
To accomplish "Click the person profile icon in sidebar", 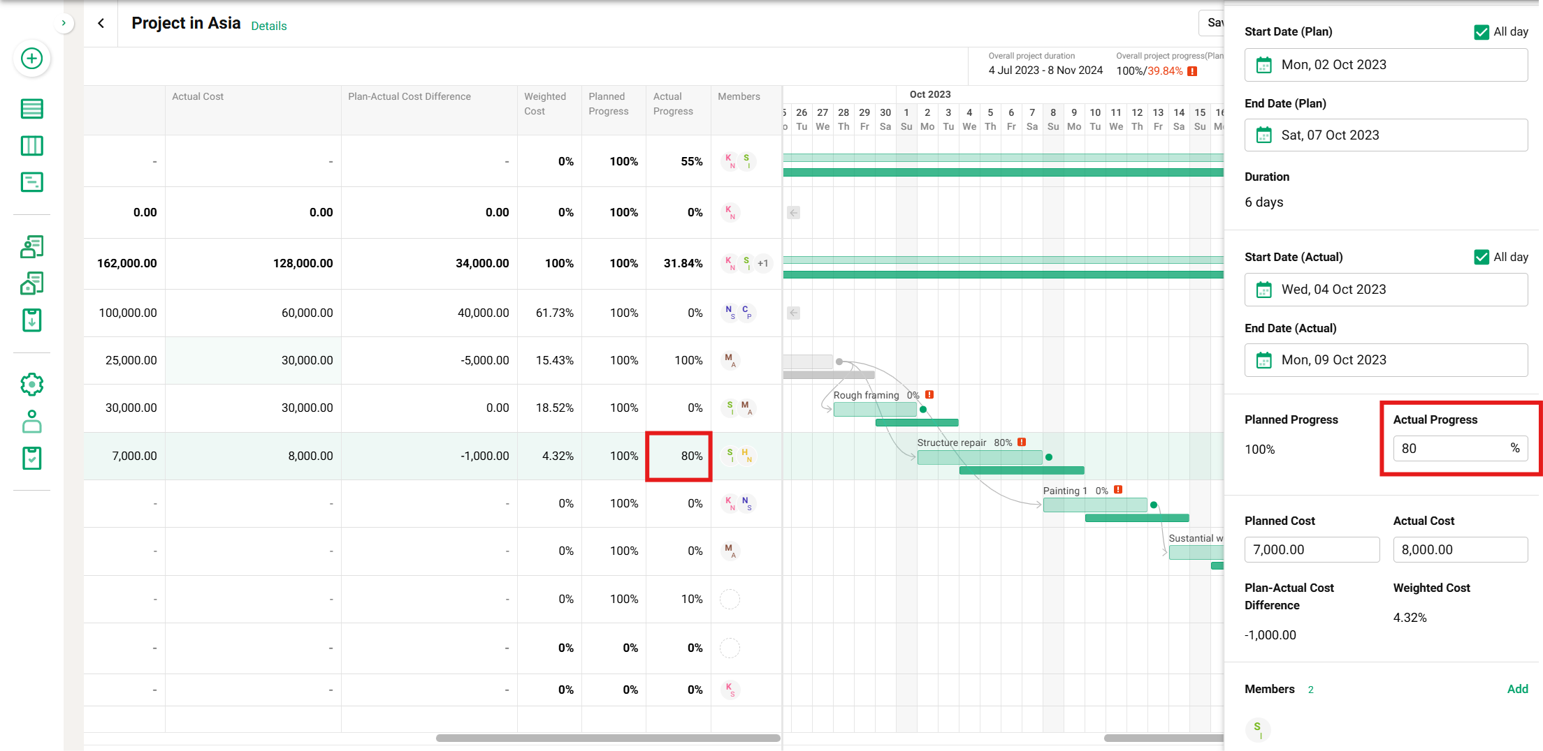I will pos(31,422).
